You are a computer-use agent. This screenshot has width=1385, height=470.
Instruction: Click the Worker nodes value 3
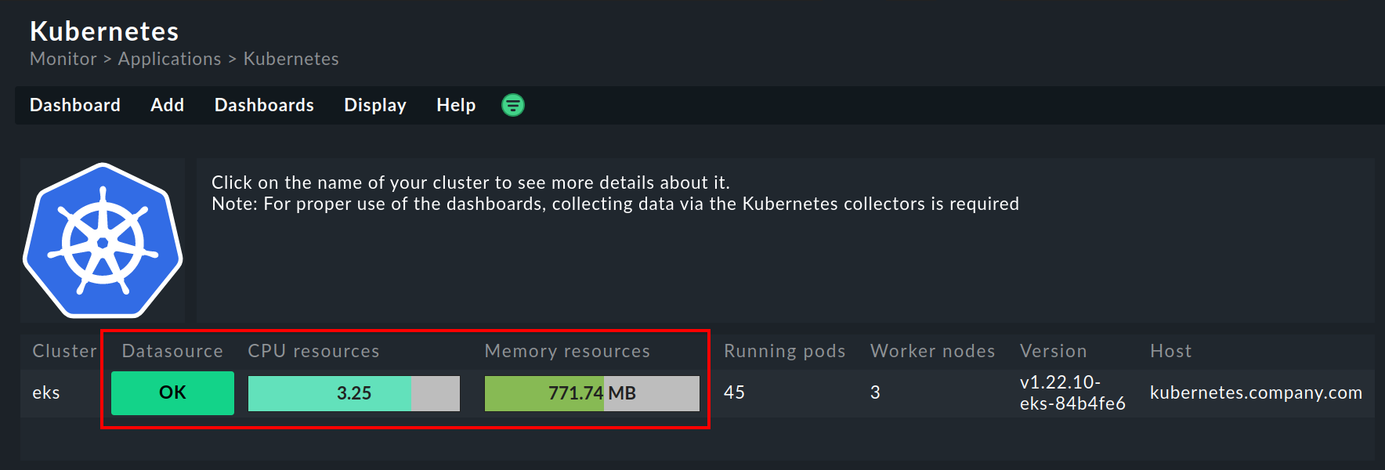pos(874,392)
